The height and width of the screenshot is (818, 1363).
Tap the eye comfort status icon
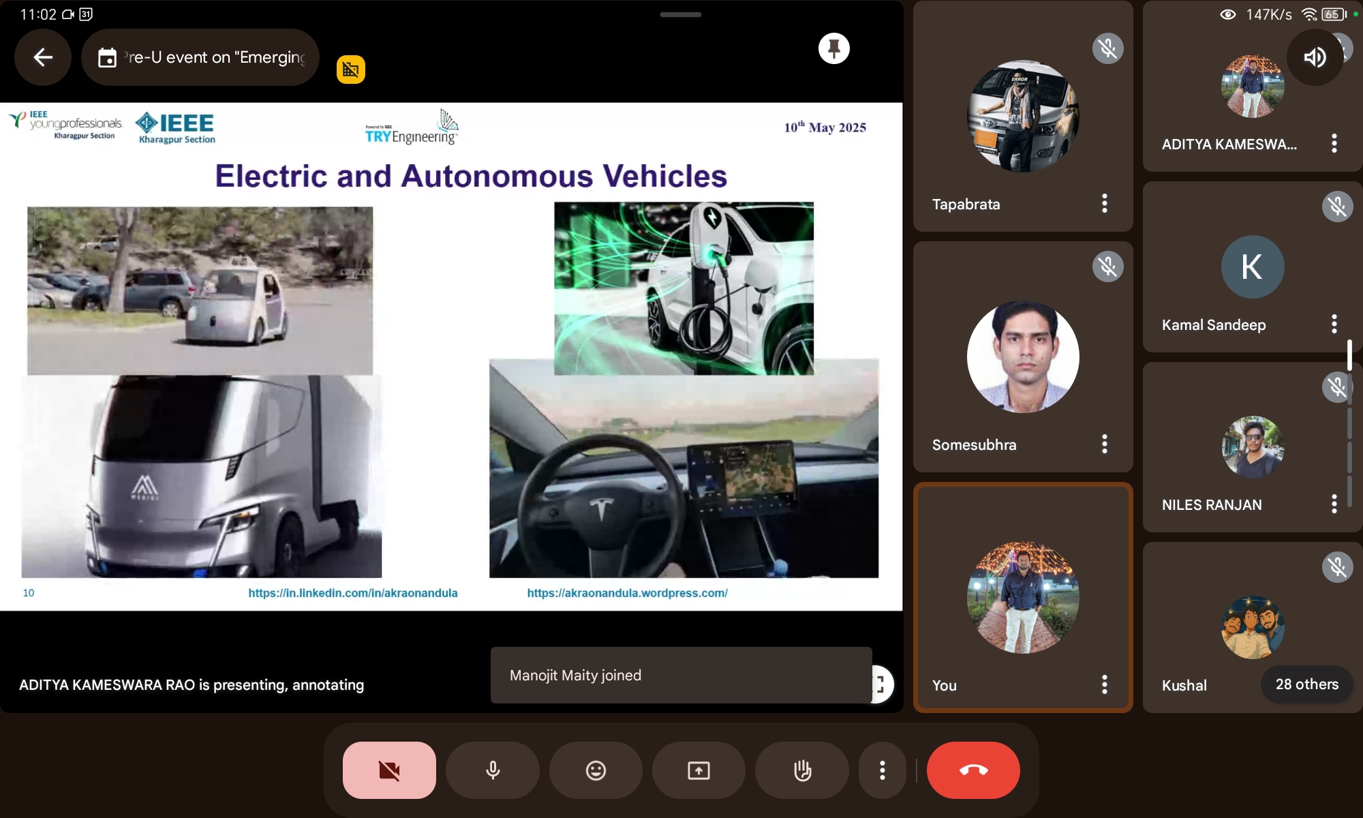click(x=1228, y=14)
